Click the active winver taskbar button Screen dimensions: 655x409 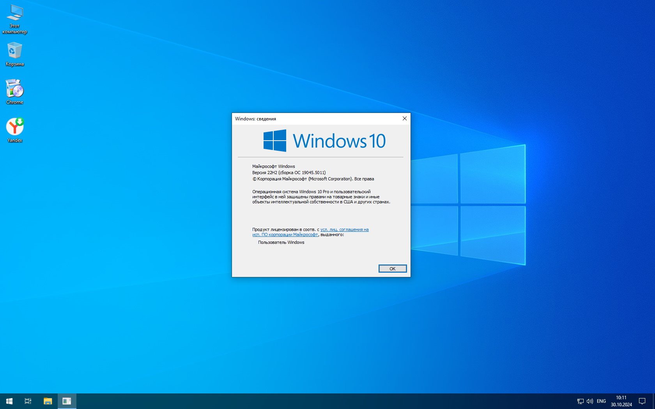(67, 401)
